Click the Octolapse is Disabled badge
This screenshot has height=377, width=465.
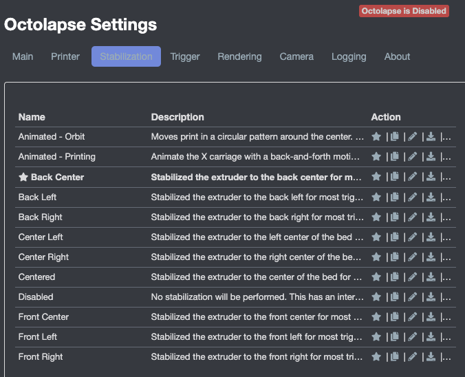404,11
